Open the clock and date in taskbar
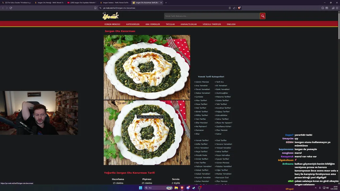The image size is (340, 191). tap(334, 188)
